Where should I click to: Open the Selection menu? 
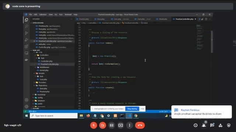[43, 15]
